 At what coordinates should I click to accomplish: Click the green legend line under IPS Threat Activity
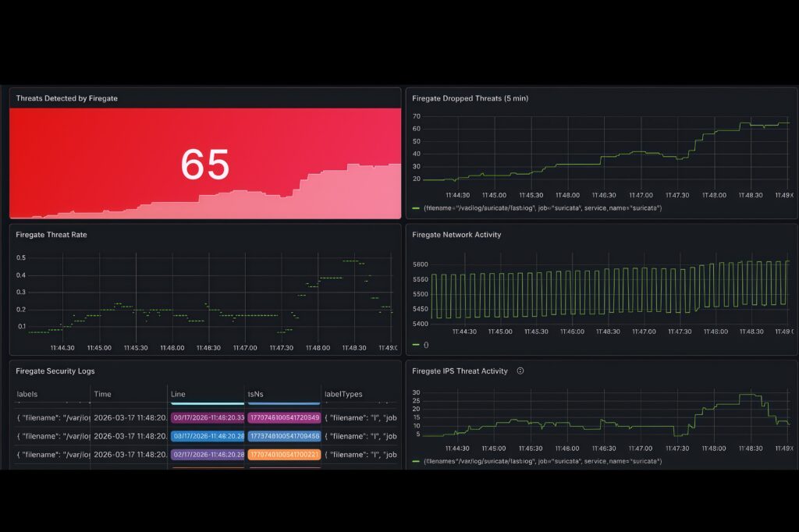coord(416,461)
